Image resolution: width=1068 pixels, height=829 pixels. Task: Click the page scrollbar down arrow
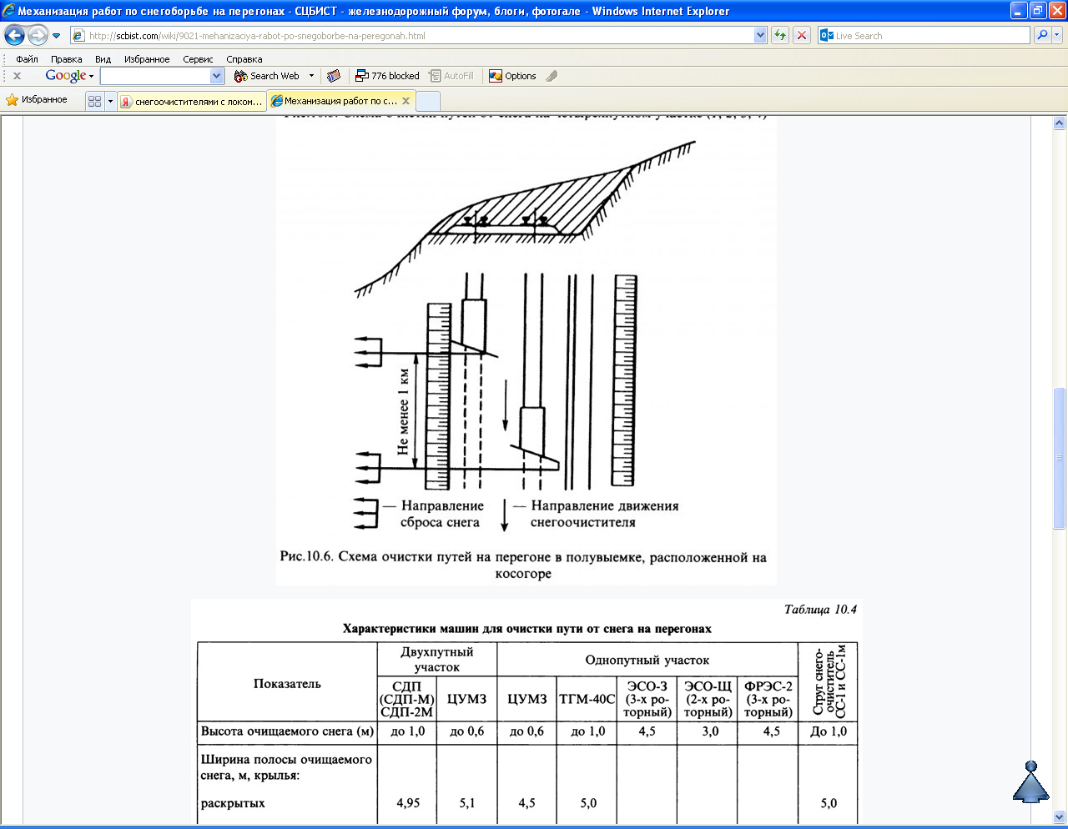[1059, 816]
